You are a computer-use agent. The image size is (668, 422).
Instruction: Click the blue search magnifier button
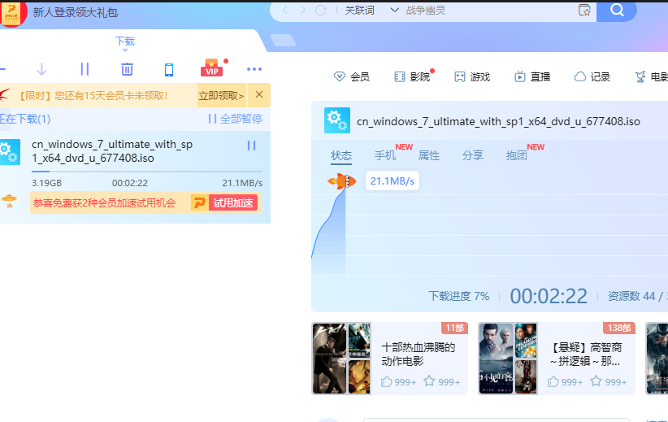617,11
